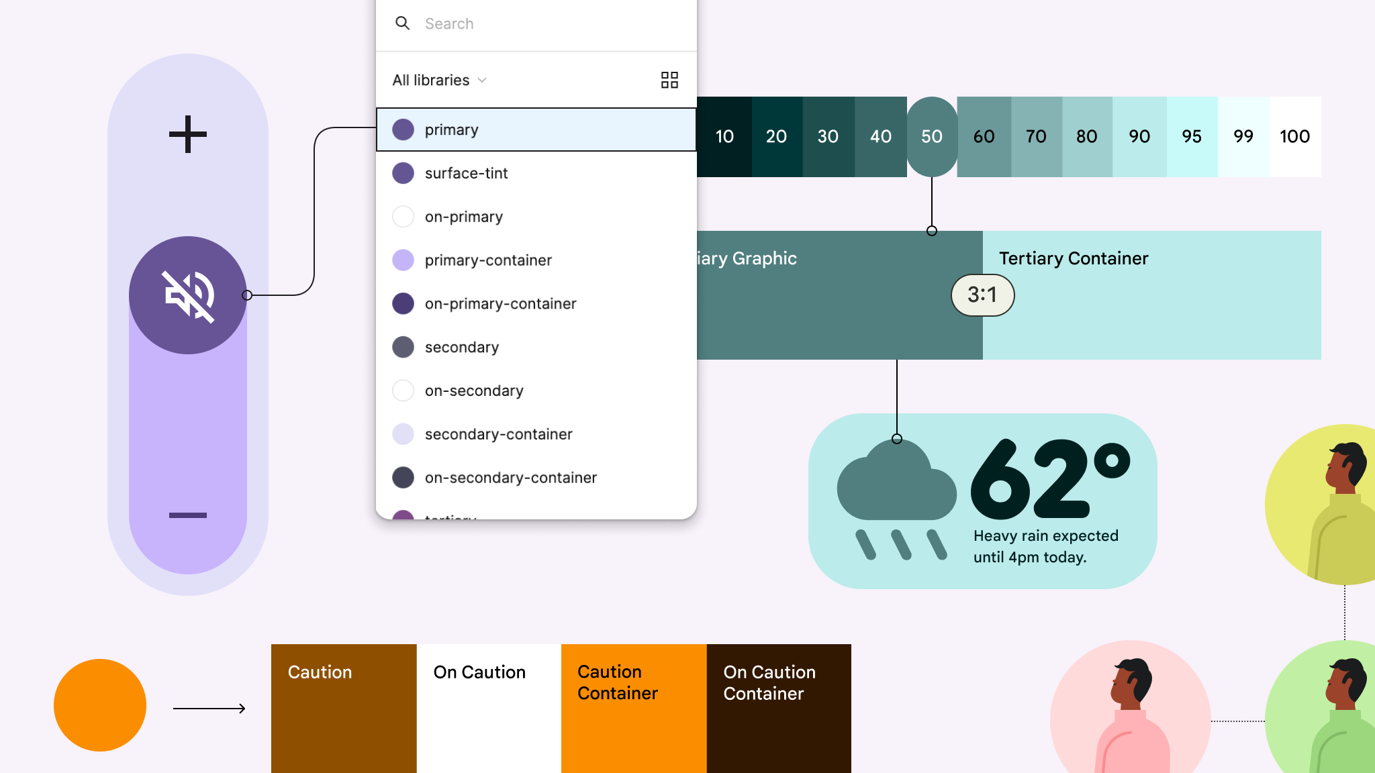Click the chevron next to All libraries
Screen dimensions: 1375x773
(482, 81)
